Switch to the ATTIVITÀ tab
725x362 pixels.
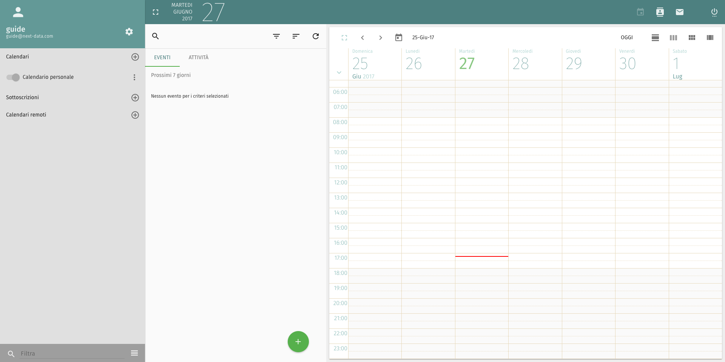(x=199, y=57)
